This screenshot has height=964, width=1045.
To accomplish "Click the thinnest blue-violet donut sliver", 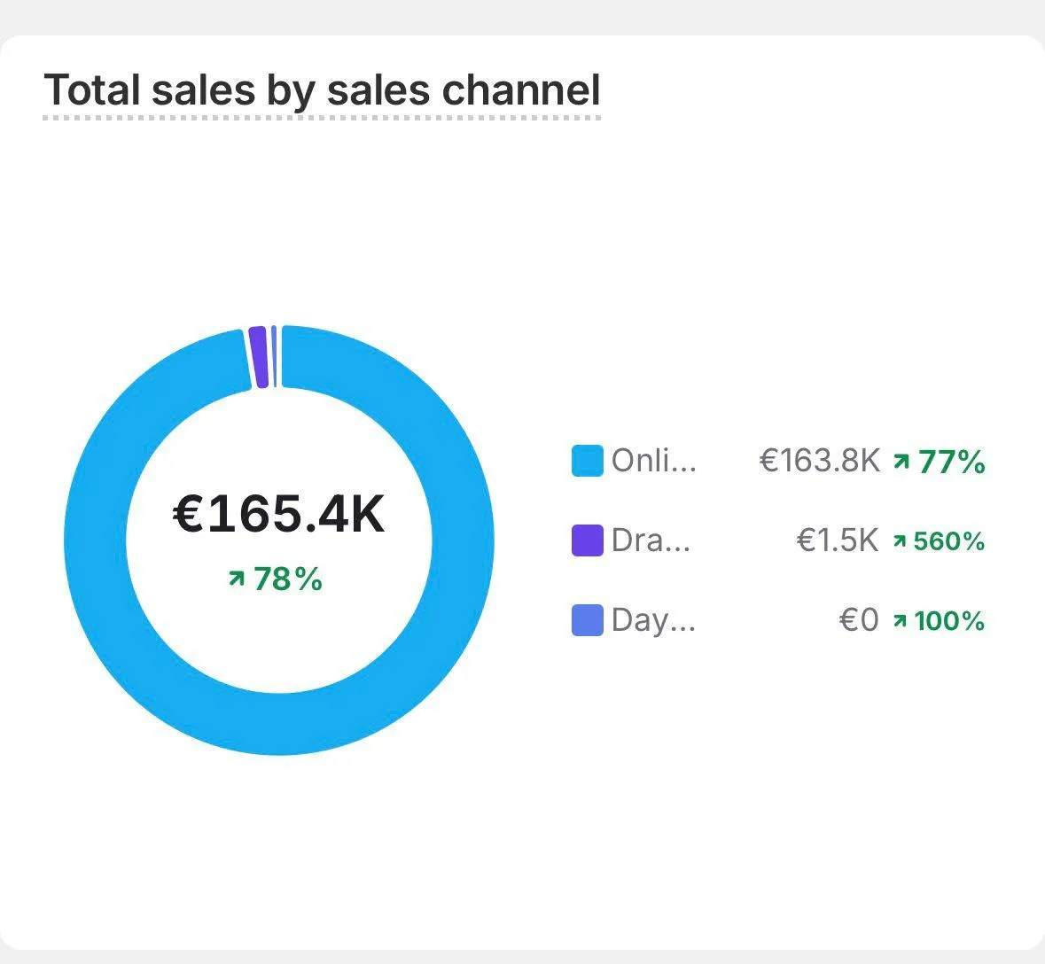I will pyautogui.click(x=274, y=356).
